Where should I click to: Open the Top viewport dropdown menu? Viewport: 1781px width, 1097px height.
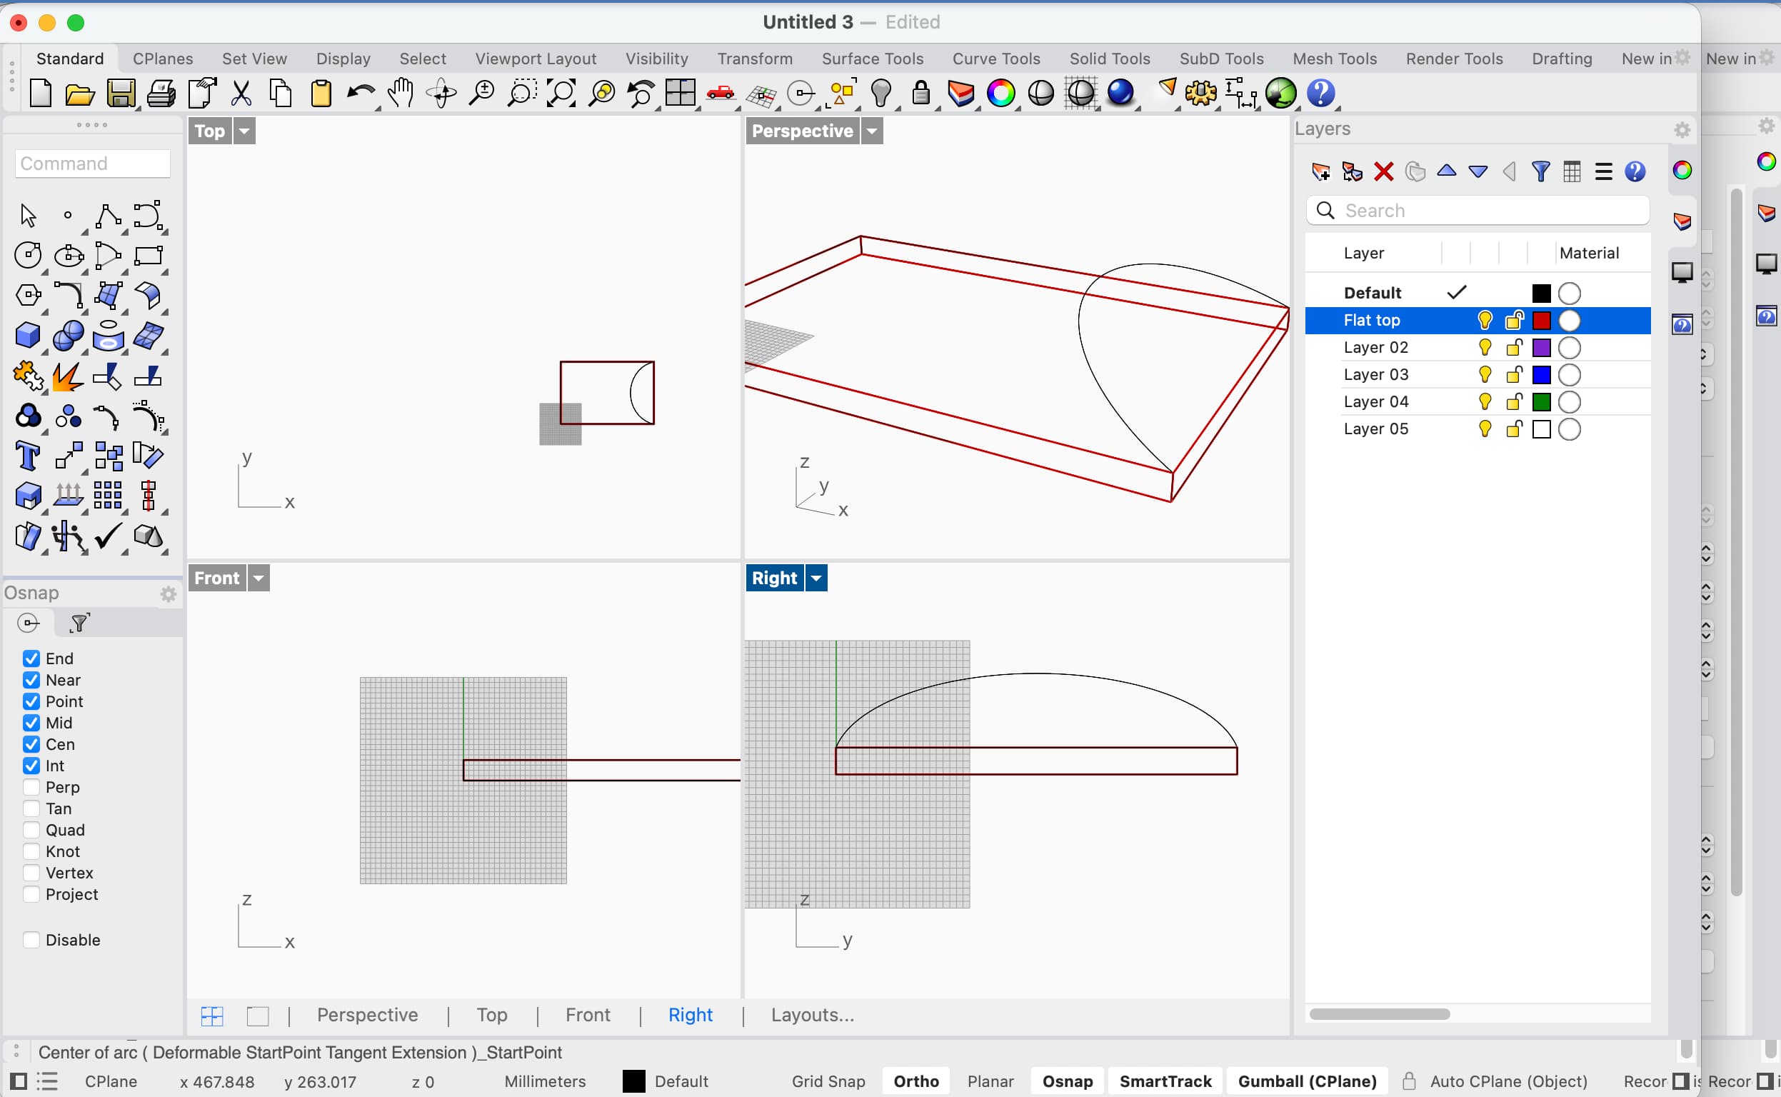coord(244,131)
